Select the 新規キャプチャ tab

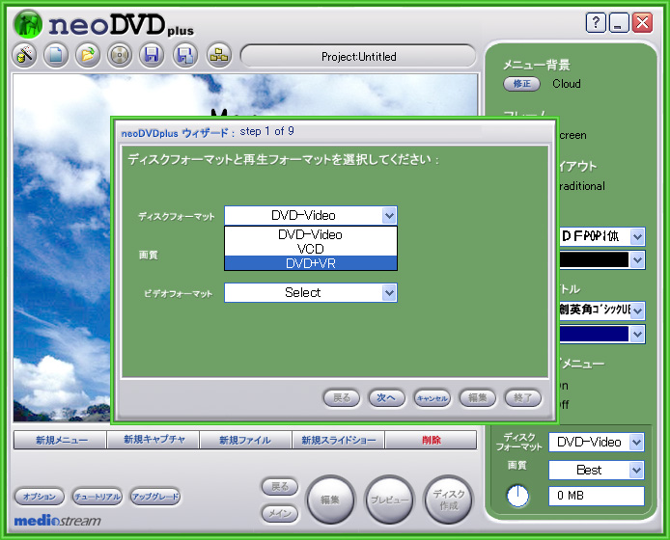(x=154, y=440)
